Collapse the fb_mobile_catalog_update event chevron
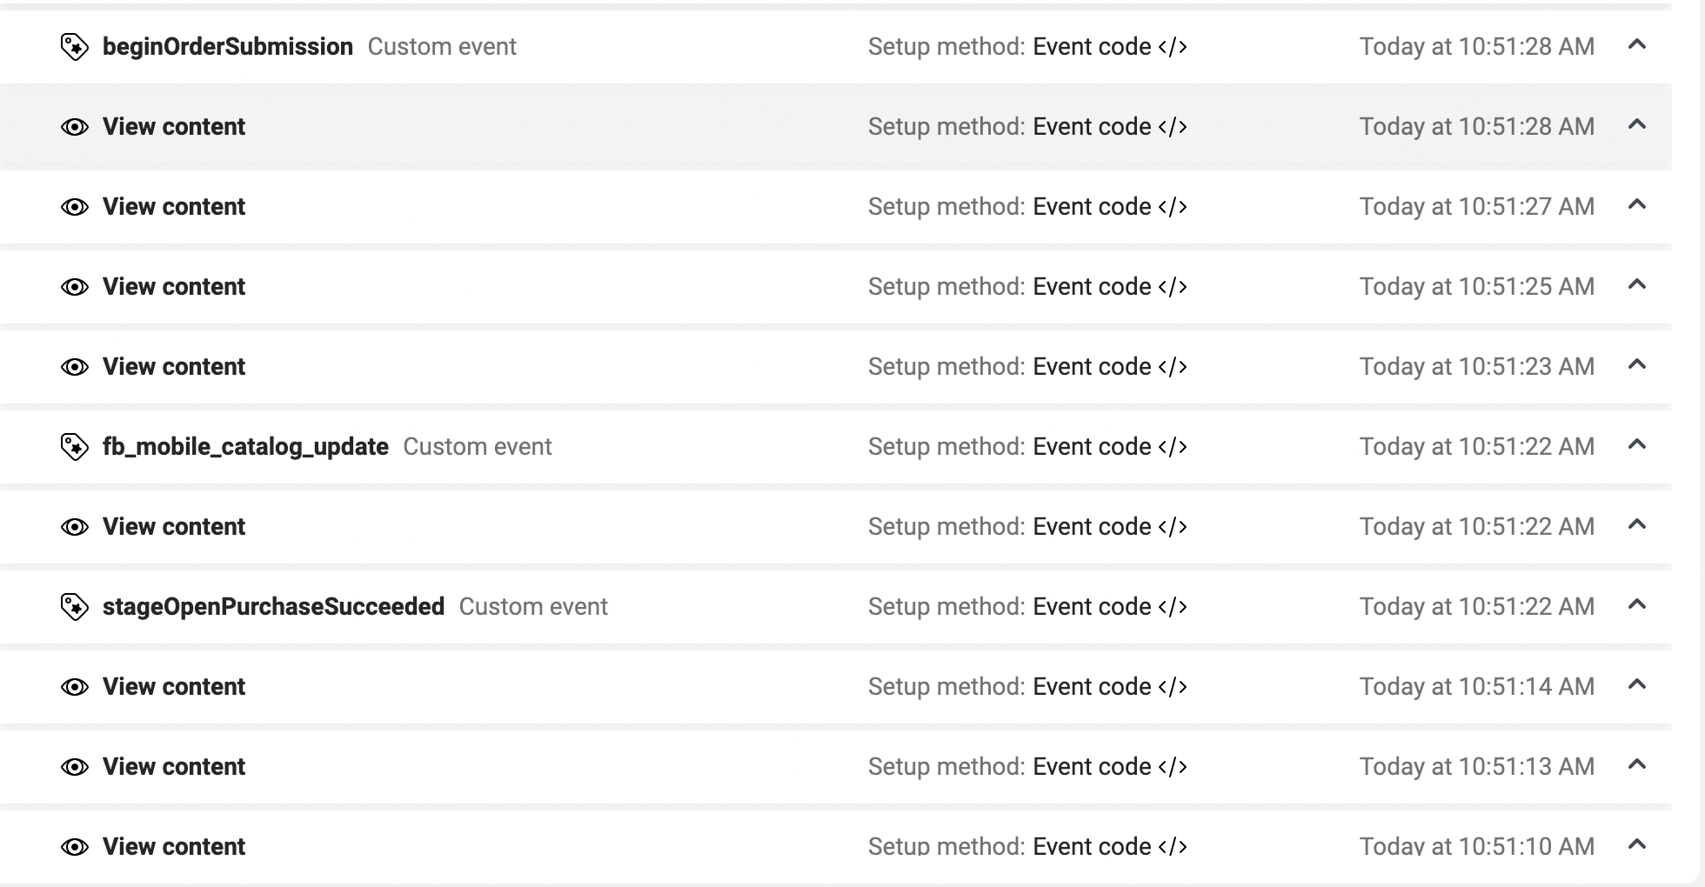Screen dimensions: 1705x887 coord(1636,444)
